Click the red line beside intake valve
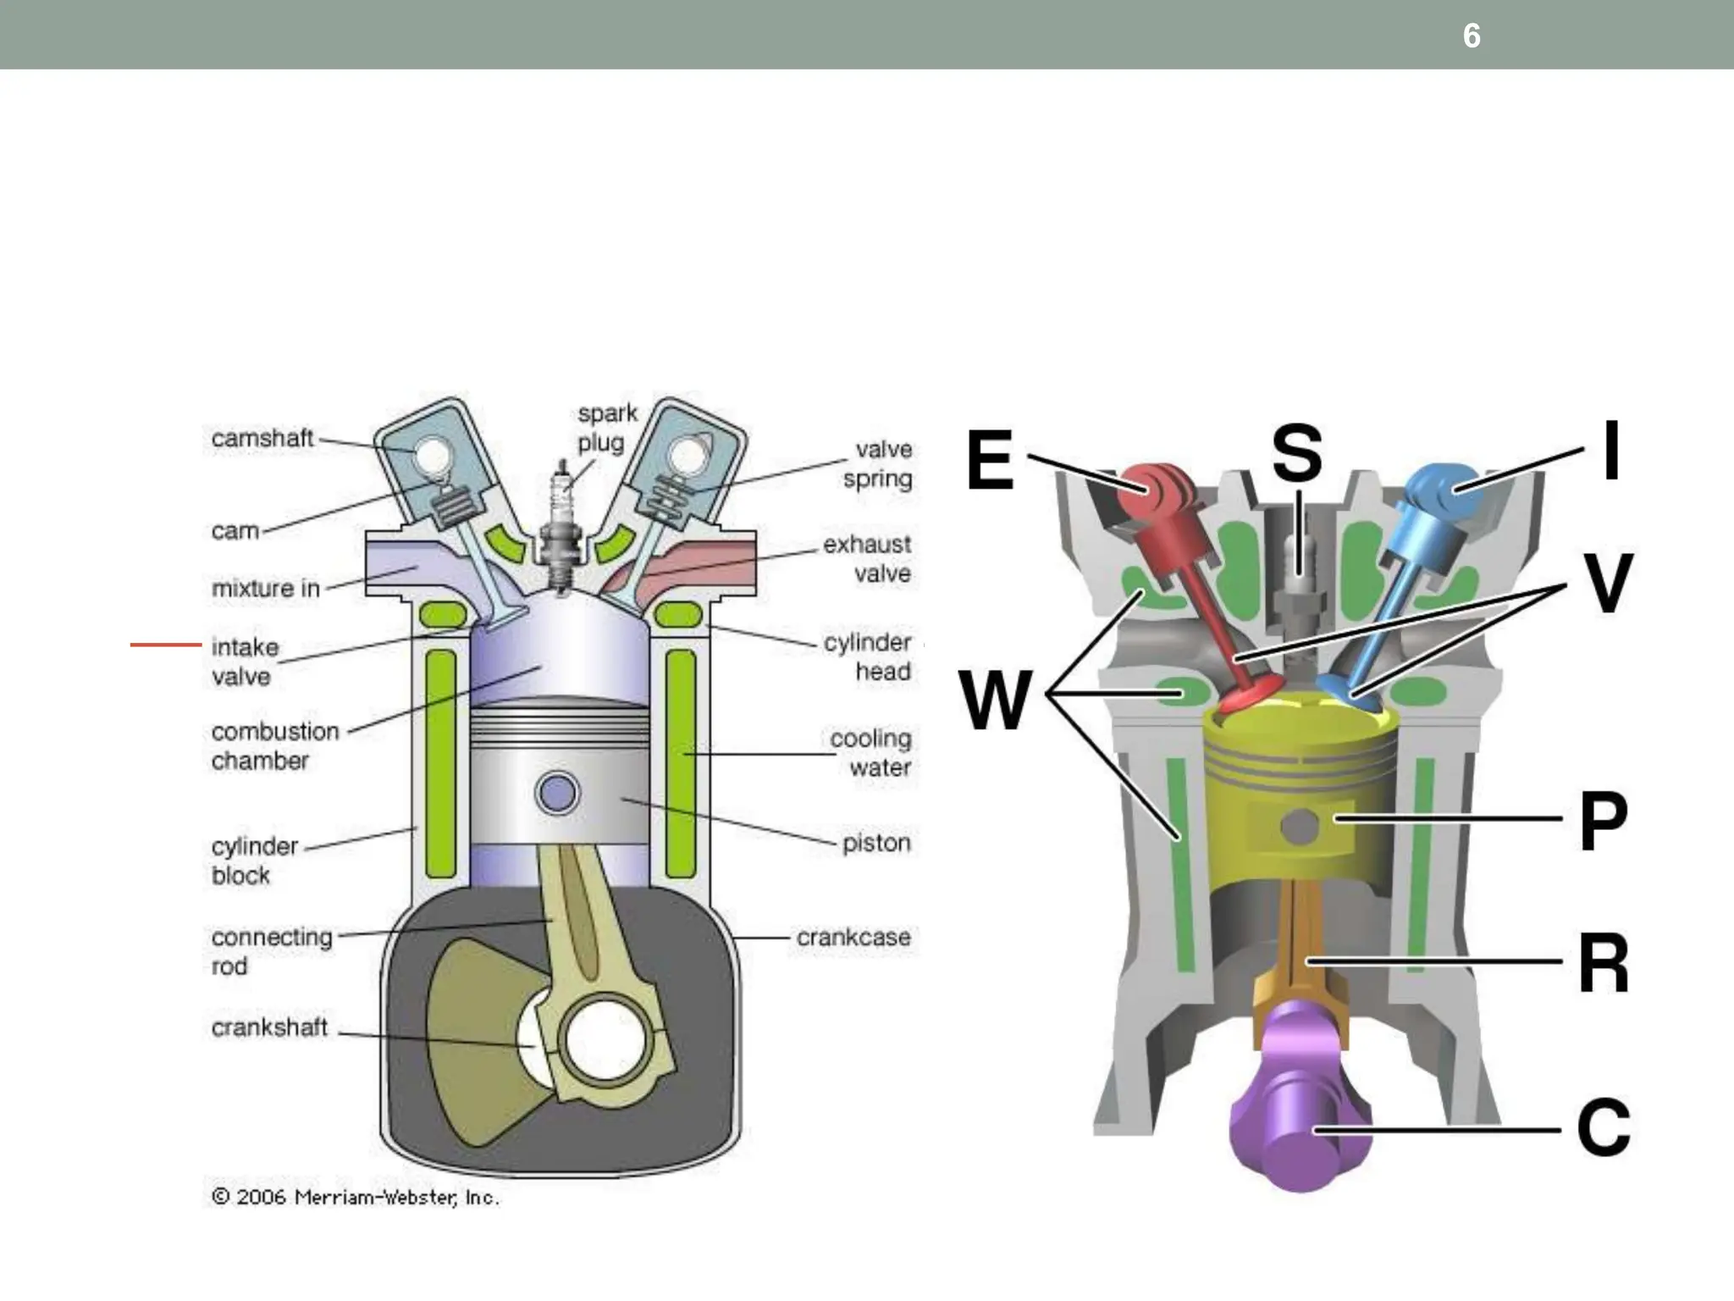The height and width of the screenshot is (1301, 1734). [x=165, y=645]
